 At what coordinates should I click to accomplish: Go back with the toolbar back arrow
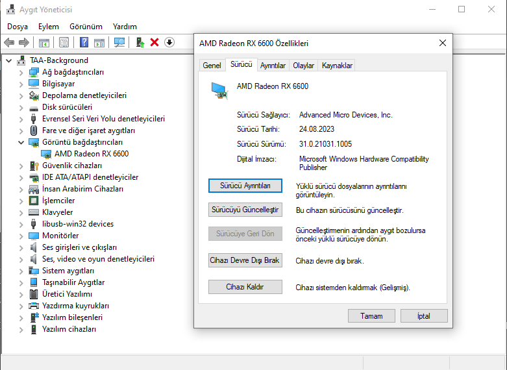(9, 42)
